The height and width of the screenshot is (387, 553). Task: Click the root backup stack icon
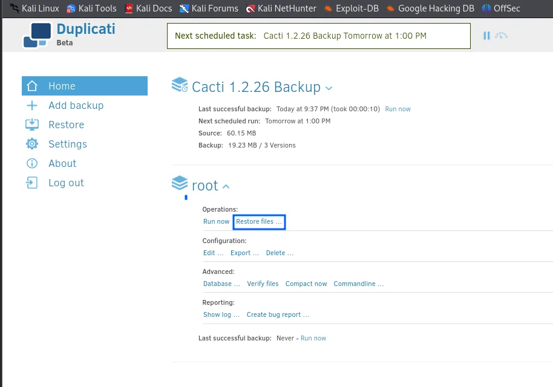coord(180,183)
